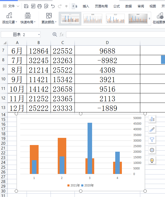Screen dimensions: 165x197
Task: Click the lightbulb smart suggestion button
Action: (152, 160)
